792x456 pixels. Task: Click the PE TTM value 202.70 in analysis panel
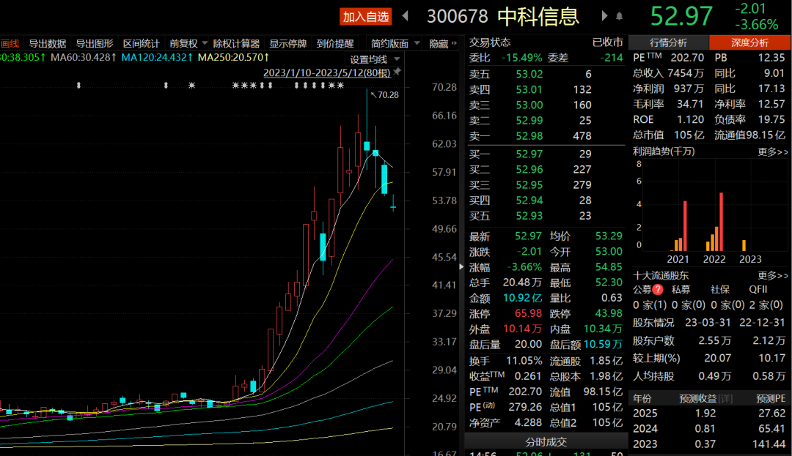pyautogui.click(x=687, y=58)
